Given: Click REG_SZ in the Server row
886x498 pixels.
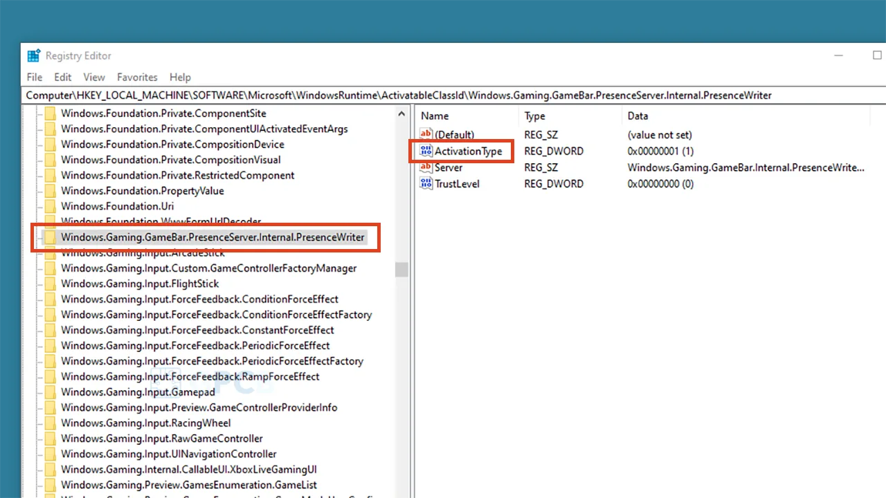Looking at the screenshot, I should tap(542, 167).
